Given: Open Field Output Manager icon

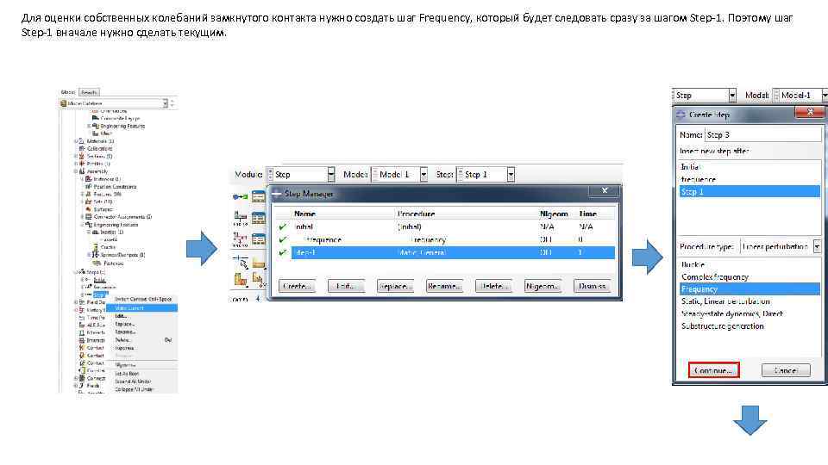Looking at the screenshot, I should pos(258,218).
